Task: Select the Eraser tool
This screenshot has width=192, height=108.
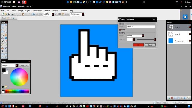Action: 6,41
